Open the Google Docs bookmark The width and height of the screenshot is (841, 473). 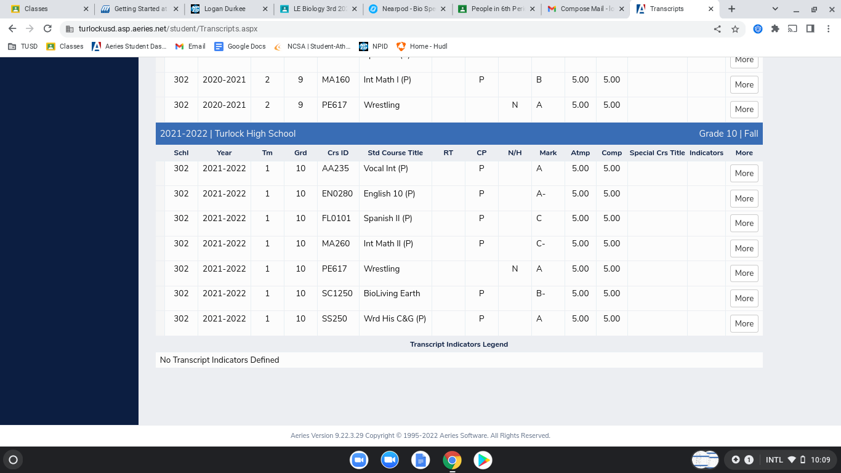240,46
